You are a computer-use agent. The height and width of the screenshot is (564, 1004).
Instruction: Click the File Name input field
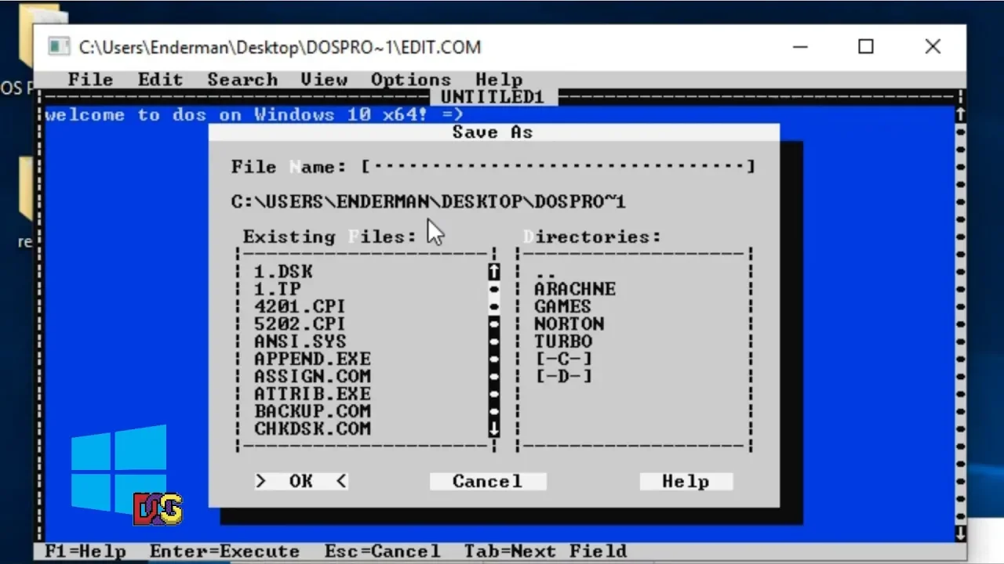click(x=558, y=166)
